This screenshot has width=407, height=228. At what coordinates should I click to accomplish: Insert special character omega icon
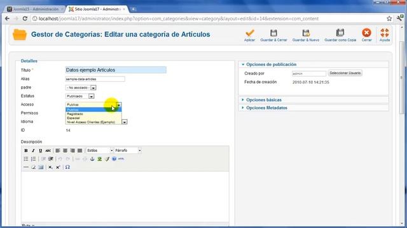(67, 167)
